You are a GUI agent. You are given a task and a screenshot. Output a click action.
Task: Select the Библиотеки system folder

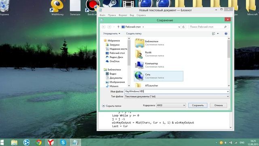click(x=159, y=43)
